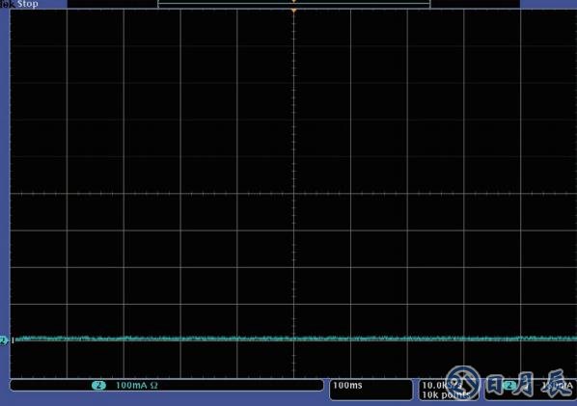
Task: Click the circular watermark logo
Action: click(462, 383)
